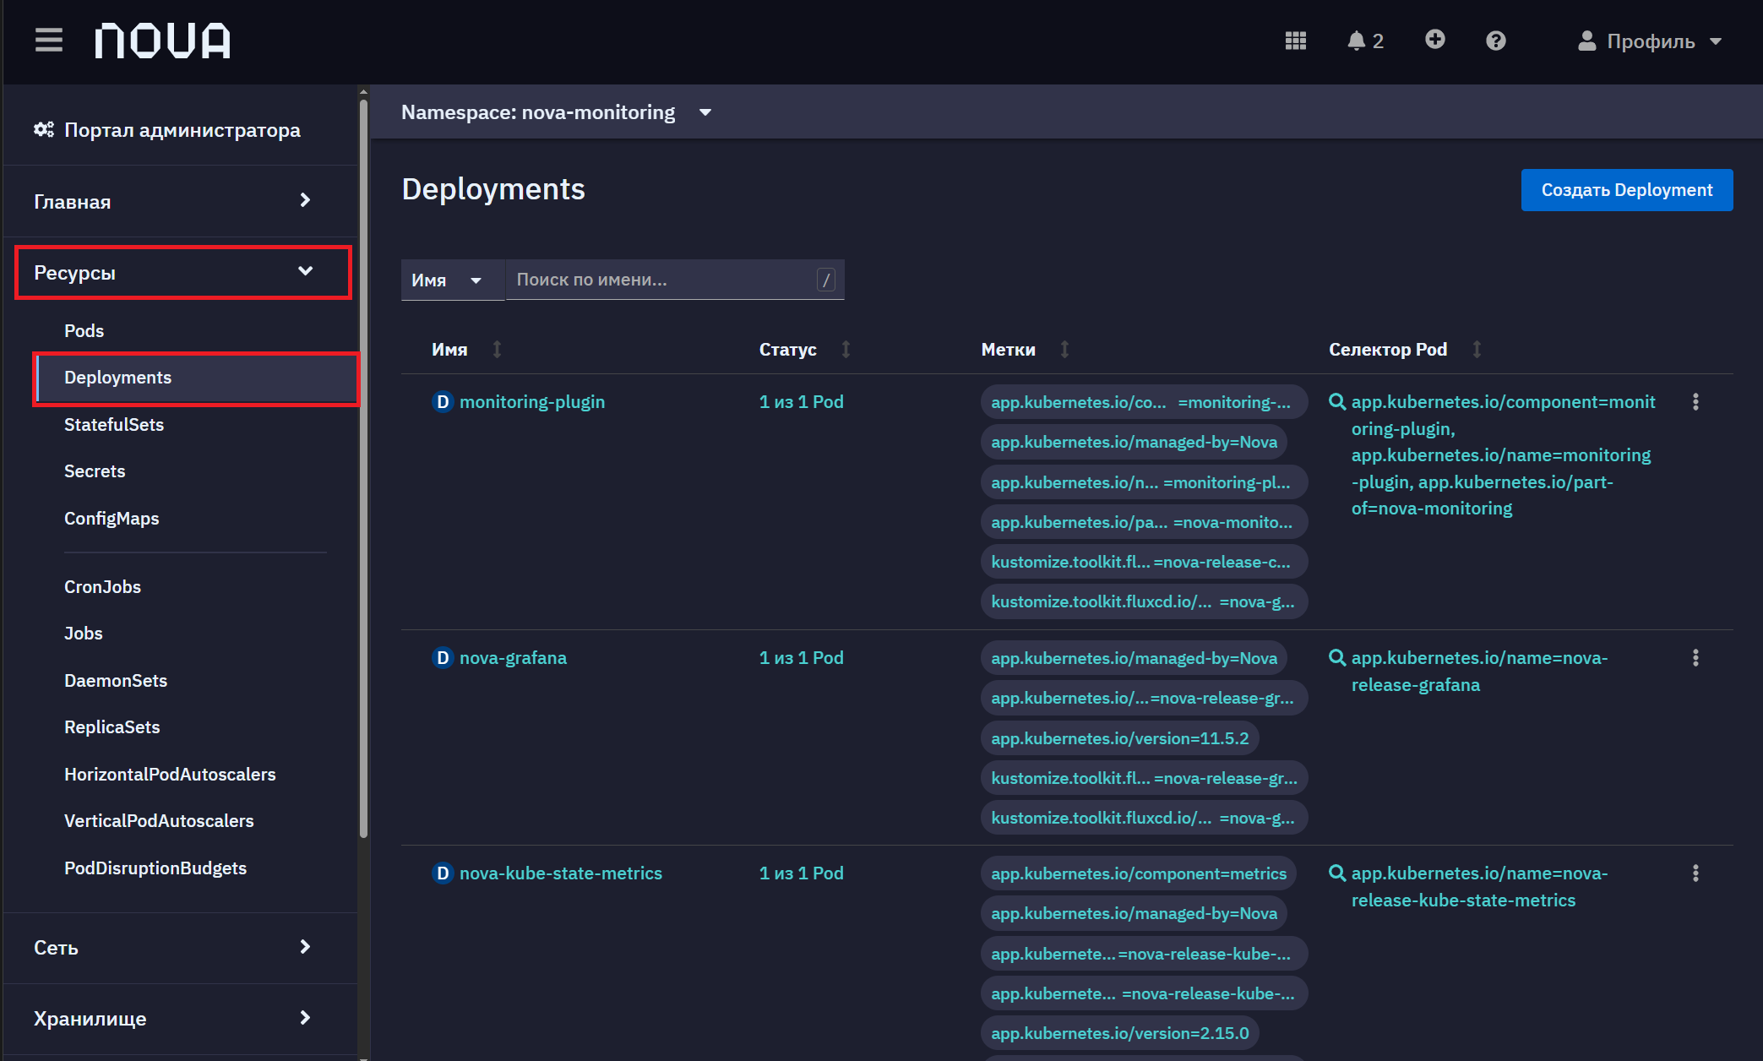Open monitoring-plugin 1 из 1 Pod status
The image size is (1763, 1061).
[x=801, y=401]
